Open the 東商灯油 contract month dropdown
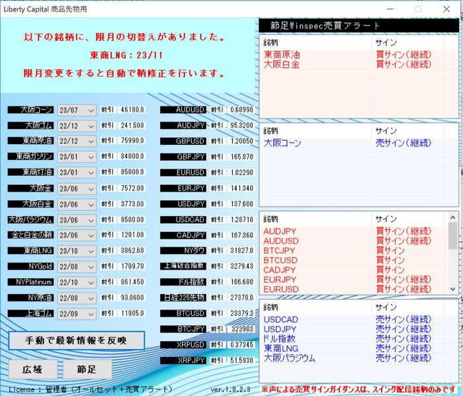This screenshot has width=463, height=396. click(77, 173)
